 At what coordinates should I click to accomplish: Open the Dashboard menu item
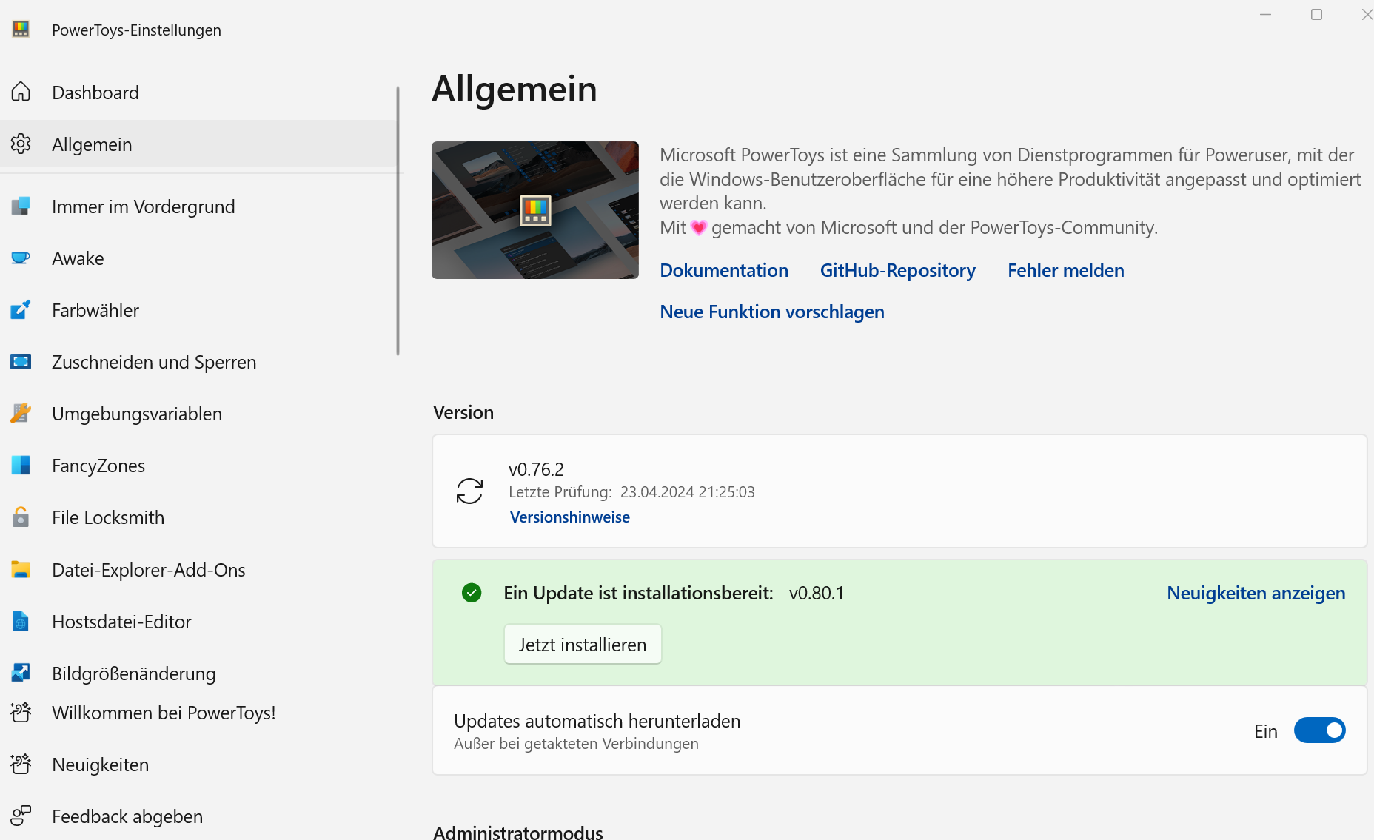(x=95, y=93)
